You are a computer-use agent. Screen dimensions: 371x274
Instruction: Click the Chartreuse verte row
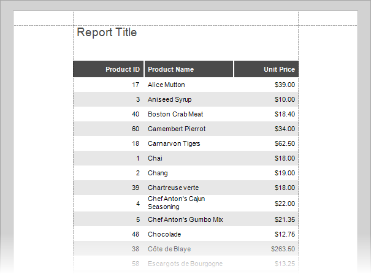[x=186, y=188]
